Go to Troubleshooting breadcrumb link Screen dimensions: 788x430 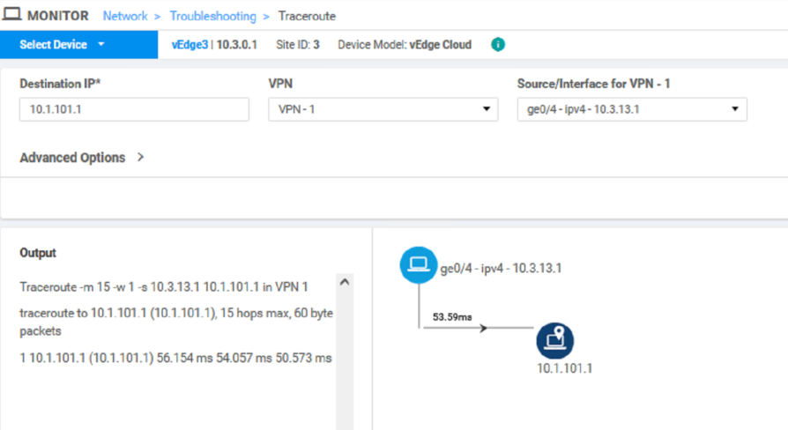(x=212, y=16)
